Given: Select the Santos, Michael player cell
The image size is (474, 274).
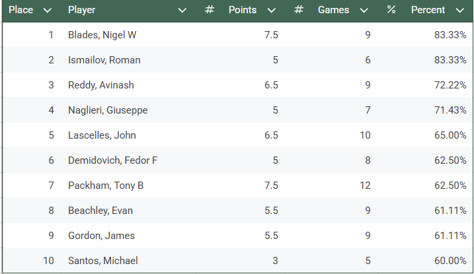Looking at the screenshot, I should pos(102,261).
